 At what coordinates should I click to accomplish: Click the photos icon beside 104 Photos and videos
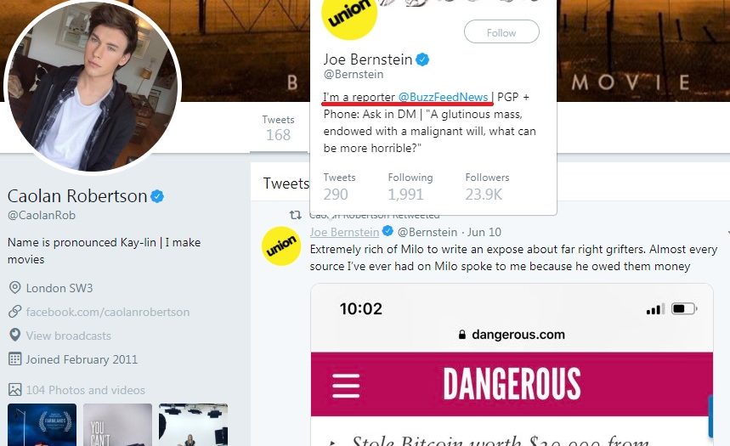coord(14,390)
